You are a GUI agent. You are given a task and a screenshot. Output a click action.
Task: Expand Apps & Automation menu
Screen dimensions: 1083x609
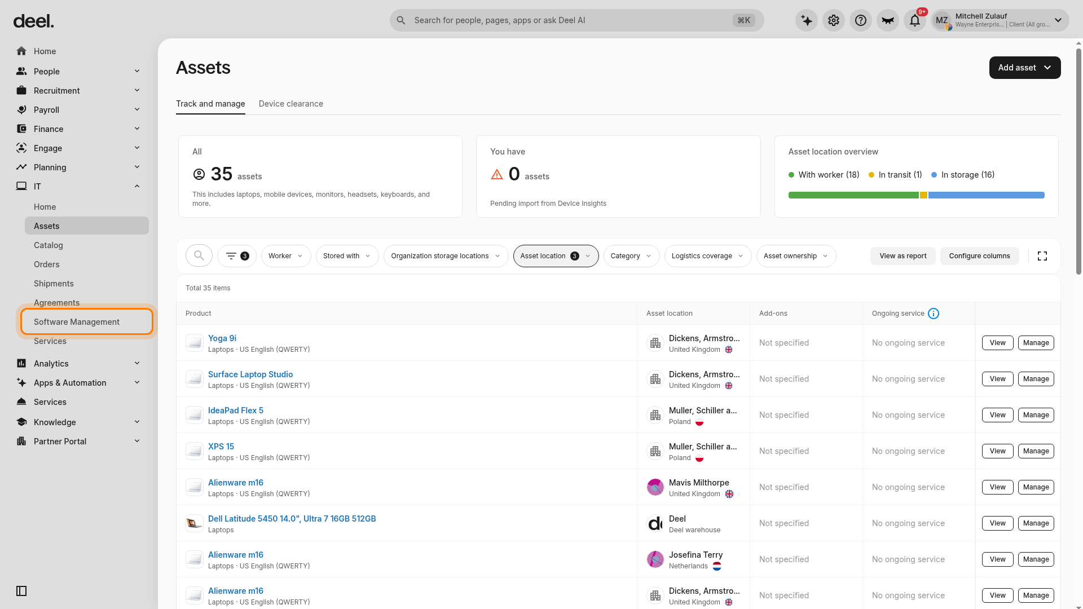tap(137, 382)
